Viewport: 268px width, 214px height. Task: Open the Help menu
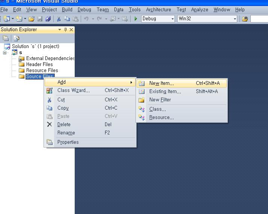240,9
